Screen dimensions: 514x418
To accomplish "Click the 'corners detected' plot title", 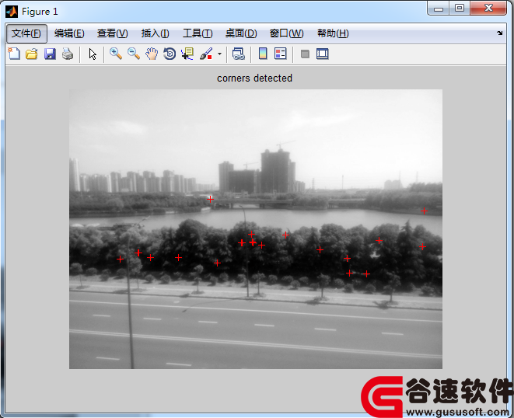I will [x=254, y=78].
